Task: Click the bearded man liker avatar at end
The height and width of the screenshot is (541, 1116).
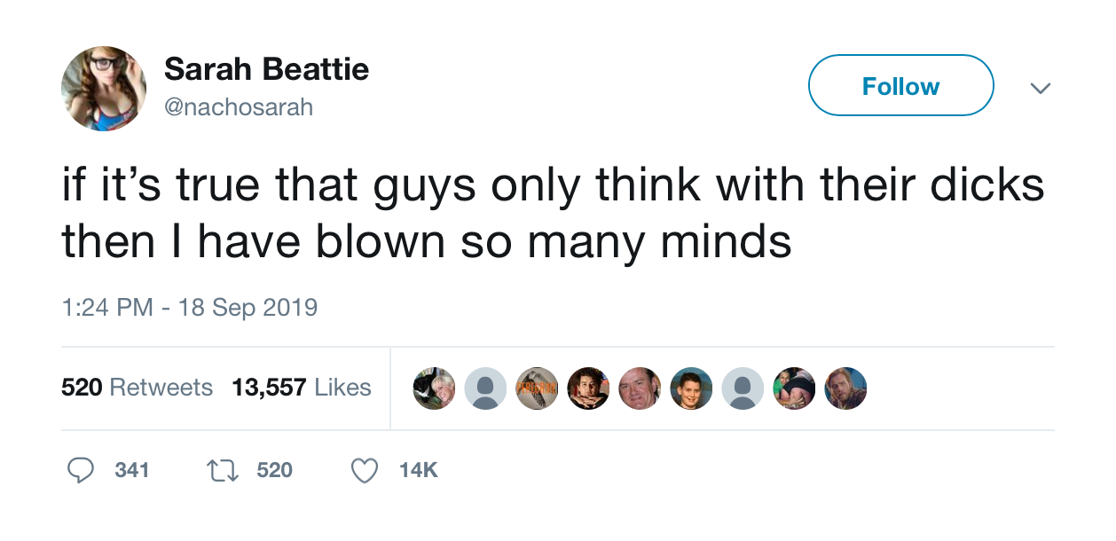Action: [x=845, y=388]
